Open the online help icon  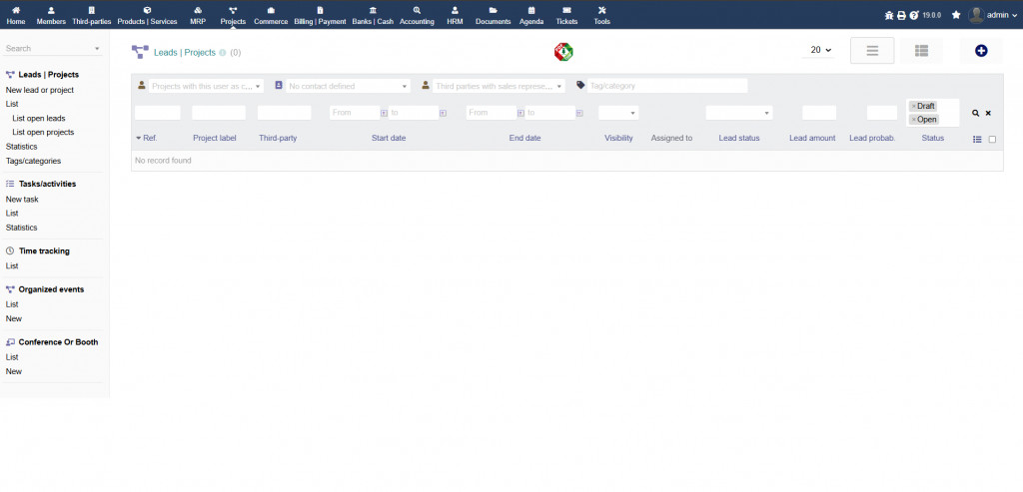point(914,15)
